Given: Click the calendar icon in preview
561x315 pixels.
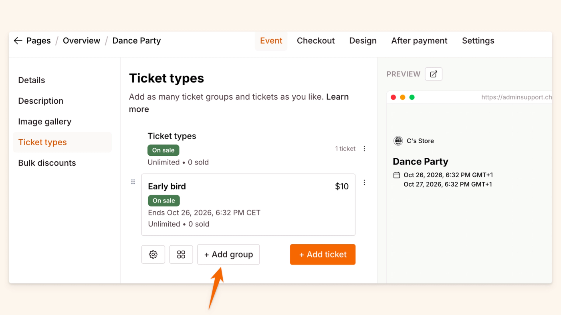Looking at the screenshot, I should pos(397,175).
